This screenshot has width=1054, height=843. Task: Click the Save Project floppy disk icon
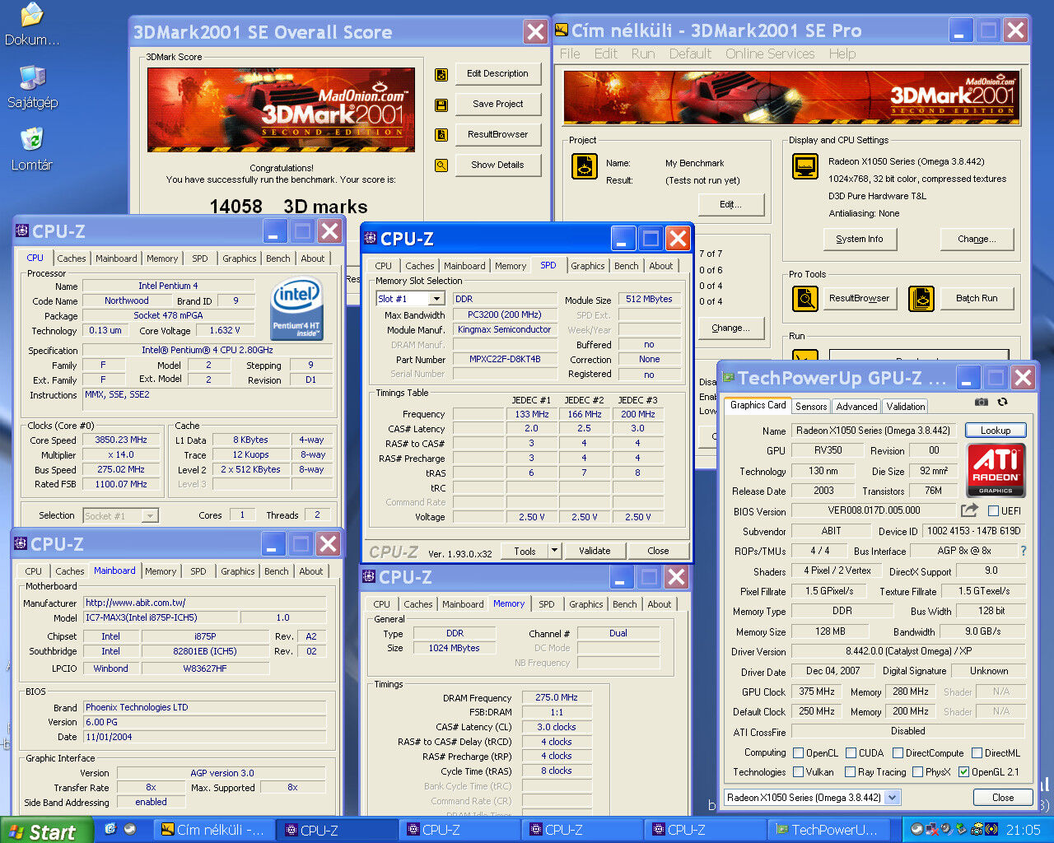[441, 105]
